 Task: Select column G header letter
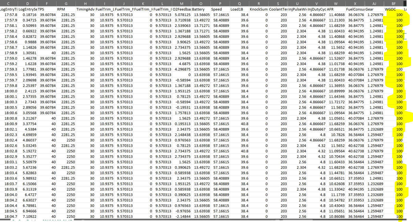(x=66, y=3)
